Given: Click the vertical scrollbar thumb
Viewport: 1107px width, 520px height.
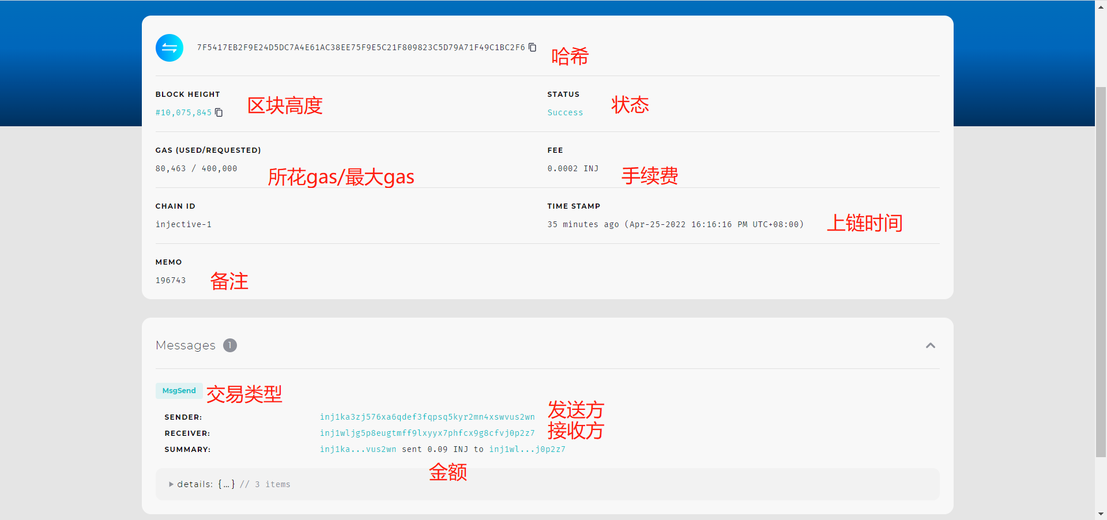Looking at the screenshot, I should (x=1101, y=271).
